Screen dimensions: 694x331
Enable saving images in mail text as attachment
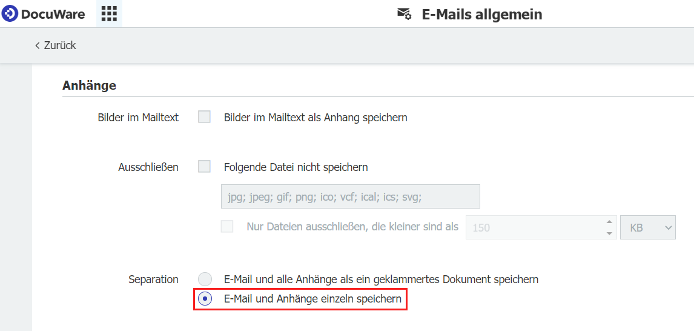point(205,117)
